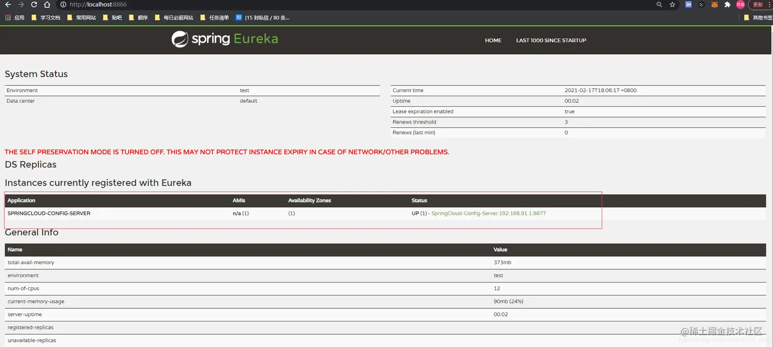View site information icon beside URL
773x347 pixels.
pyautogui.click(x=63, y=5)
